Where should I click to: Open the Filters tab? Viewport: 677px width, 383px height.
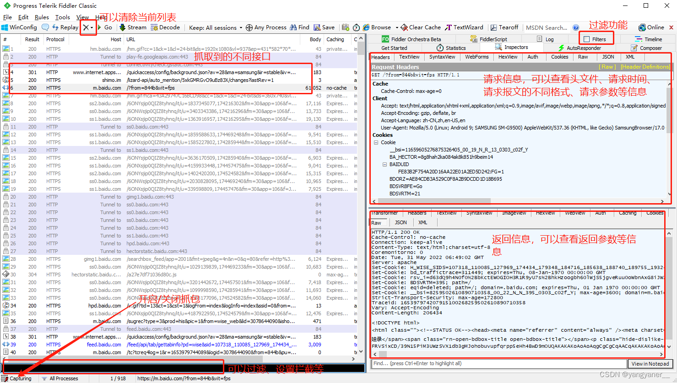pyautogui.click(x=595, y=39)
